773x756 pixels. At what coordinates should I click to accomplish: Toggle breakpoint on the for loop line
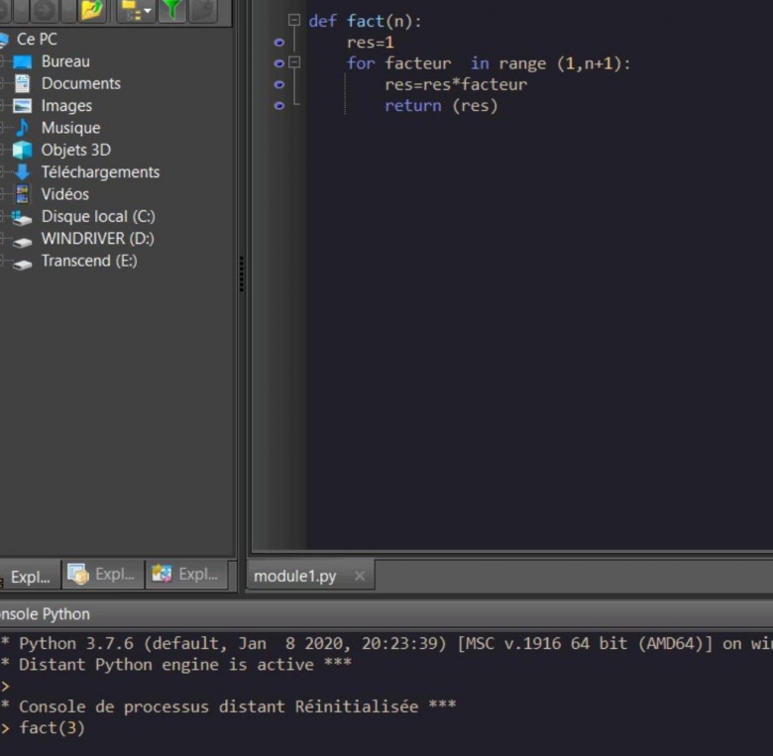coord(278,63)
